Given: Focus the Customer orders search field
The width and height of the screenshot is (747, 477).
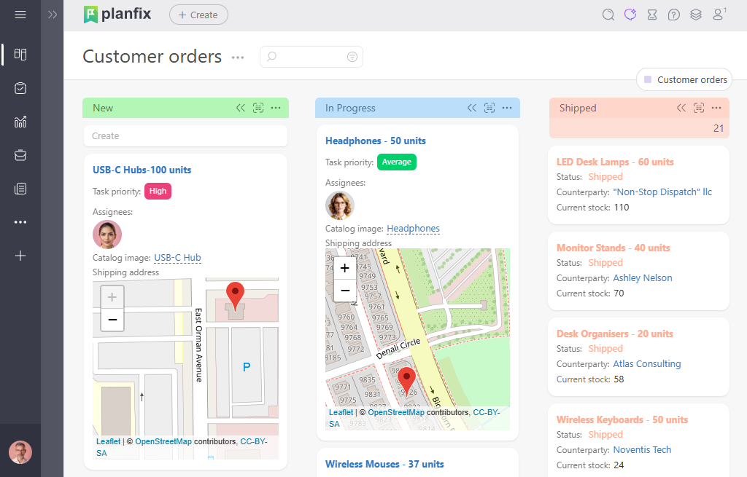Looking at the screenshot, I should pyautogui.click(x=311, y=57).
